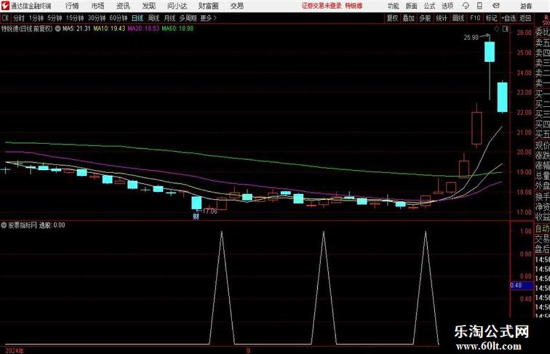Click the 自动 label in right panel
The image size is (550, 354).
(542, 229)
